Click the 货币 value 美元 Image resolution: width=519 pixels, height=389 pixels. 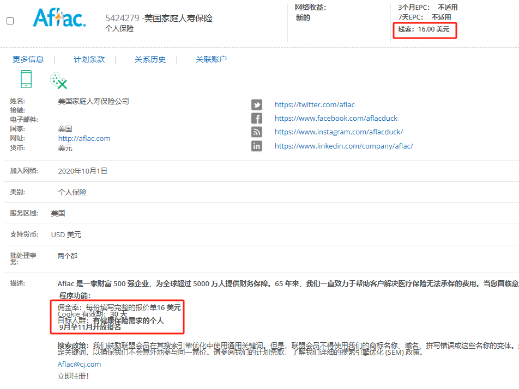pyautogui.click(x=65, y=148)
